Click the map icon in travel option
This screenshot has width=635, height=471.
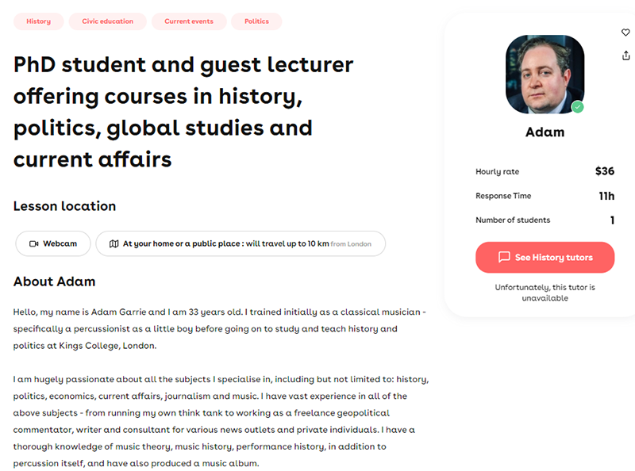114,243
